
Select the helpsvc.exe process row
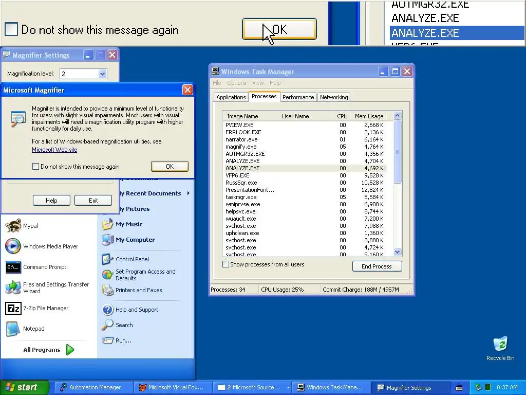click(x=305, y=211)
